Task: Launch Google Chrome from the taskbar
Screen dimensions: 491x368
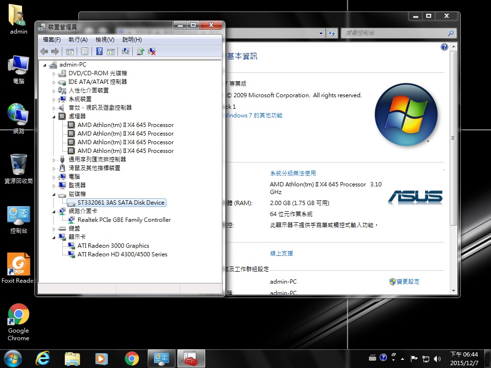Action: point(132,358)
